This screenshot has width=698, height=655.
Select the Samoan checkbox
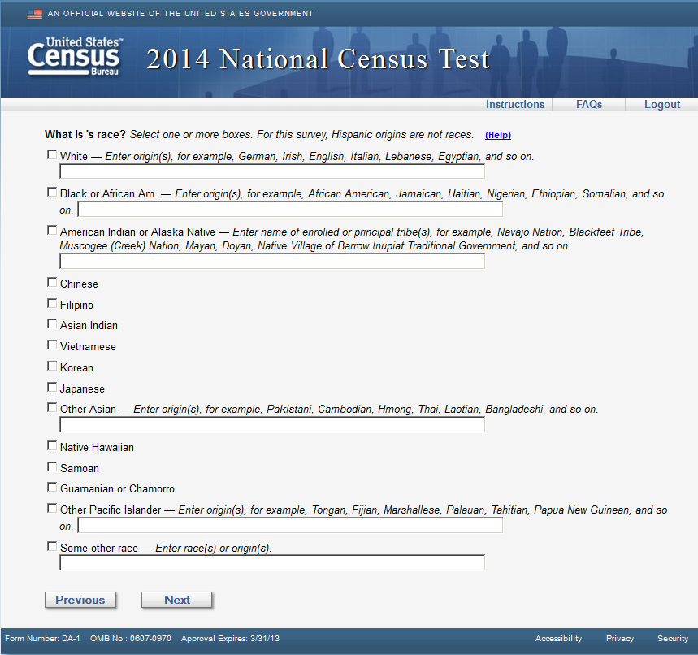pyautogui.click(x=52, y=467)
